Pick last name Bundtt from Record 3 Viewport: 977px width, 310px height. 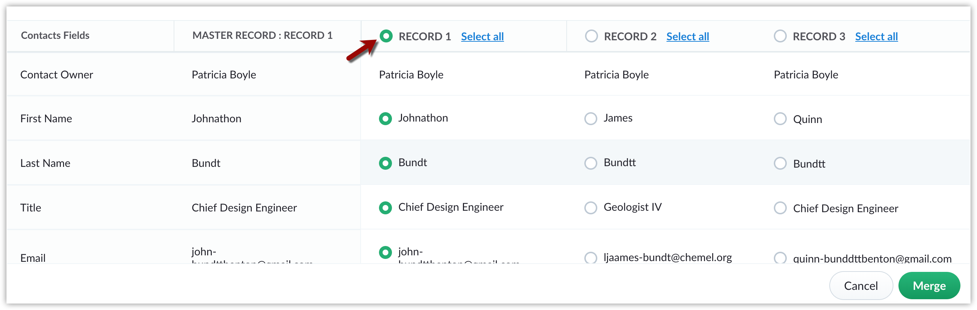coord(780,164)
